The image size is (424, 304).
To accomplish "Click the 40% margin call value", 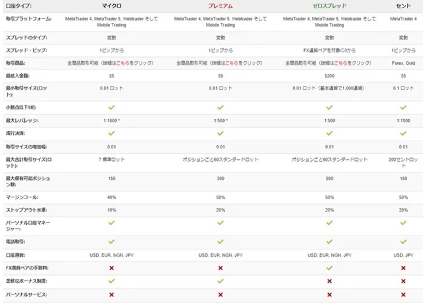I will pos(111,197).
